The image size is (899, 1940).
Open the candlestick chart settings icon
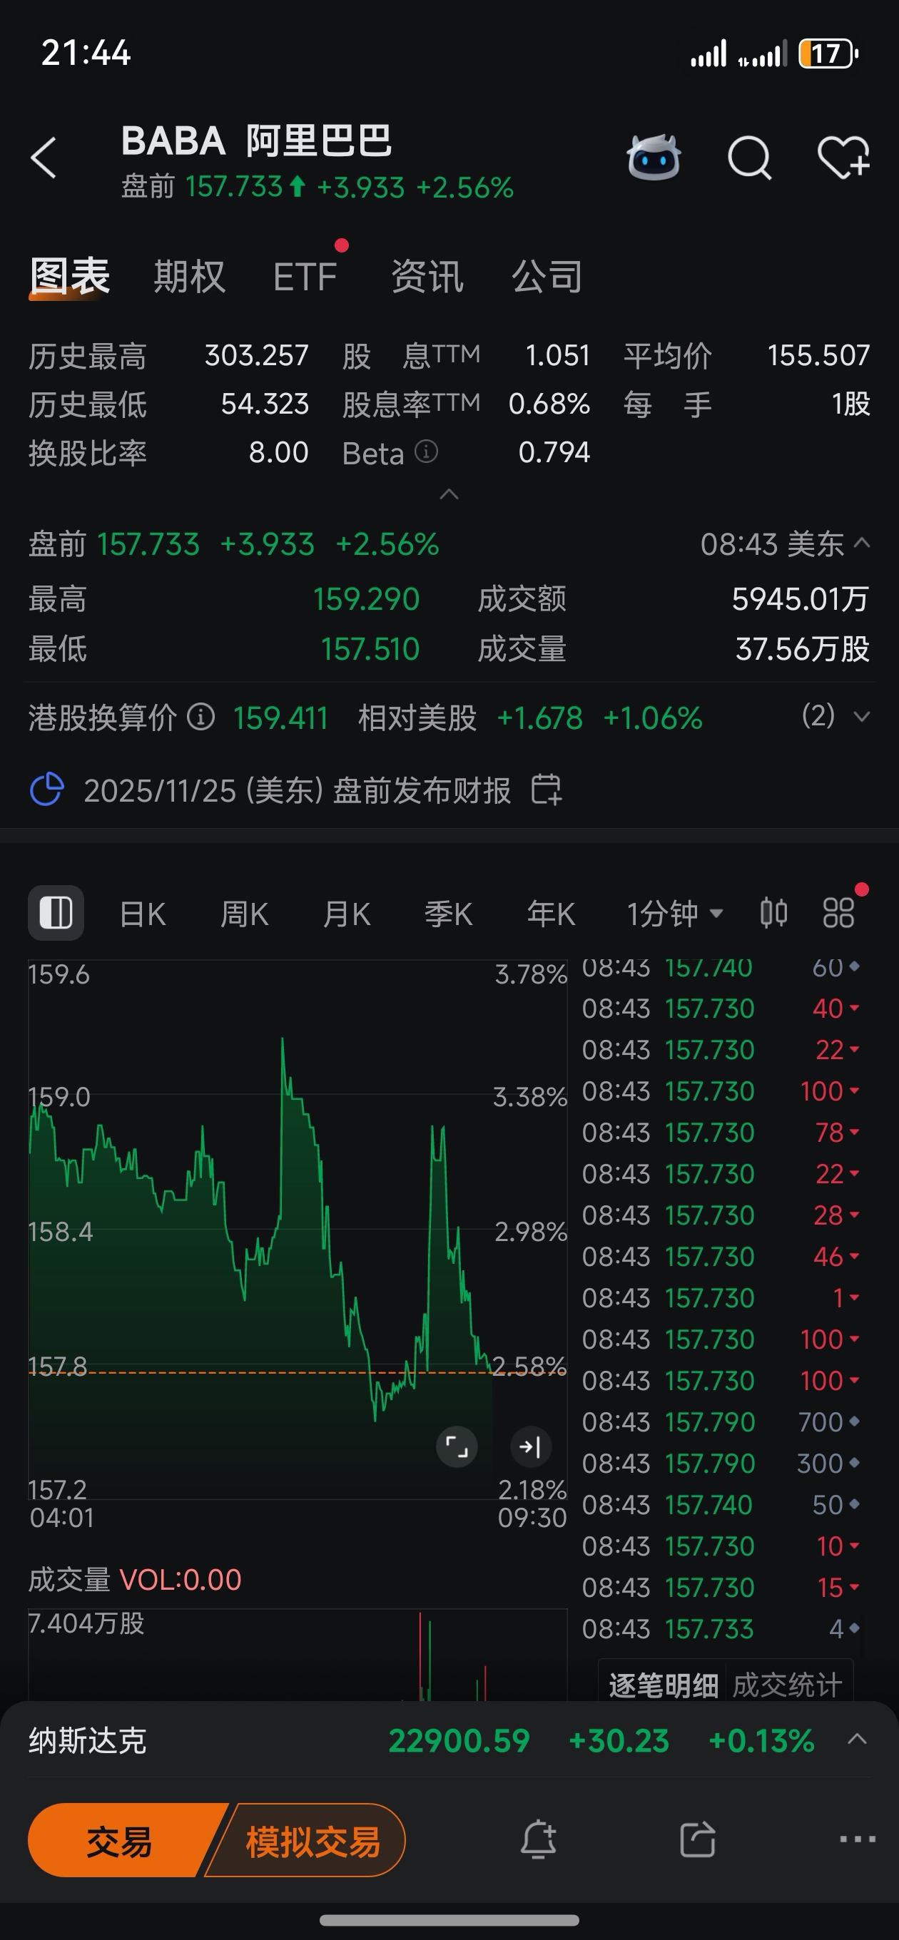pos(773,913)
